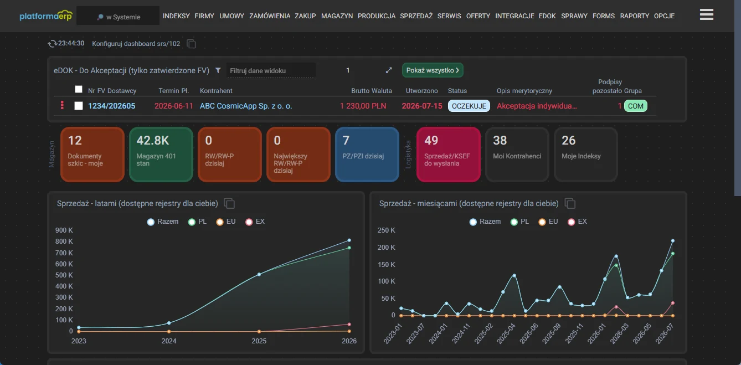
Task: Toggle EU series in monthly chart legend
Action: tap(548, 222)
